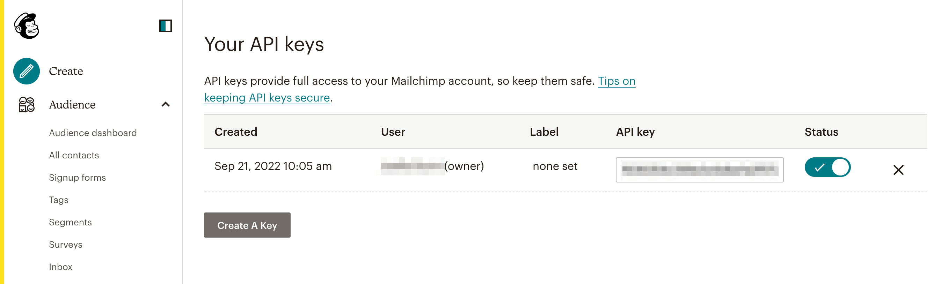Click the Audience menu label
Viewport: 941px width, 284px height.
tap(72, 105)
